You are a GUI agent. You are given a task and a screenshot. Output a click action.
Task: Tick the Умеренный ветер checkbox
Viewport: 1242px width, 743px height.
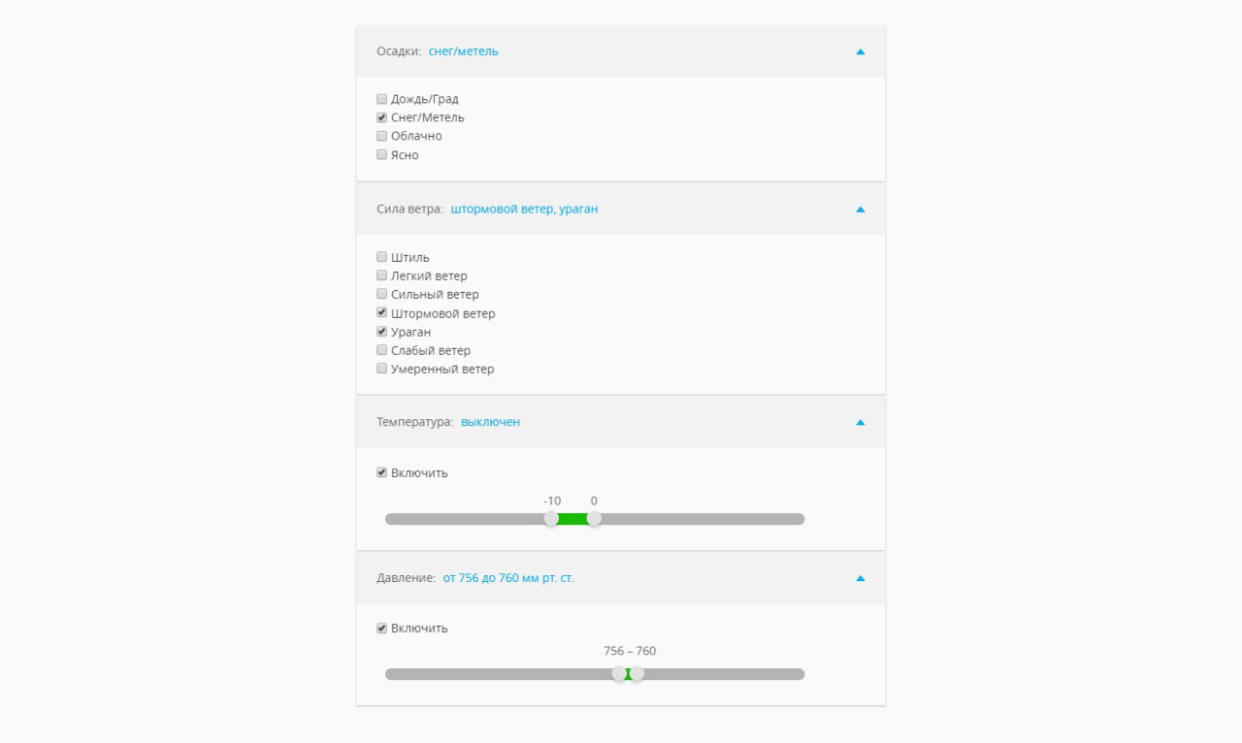tap(381, 369)
